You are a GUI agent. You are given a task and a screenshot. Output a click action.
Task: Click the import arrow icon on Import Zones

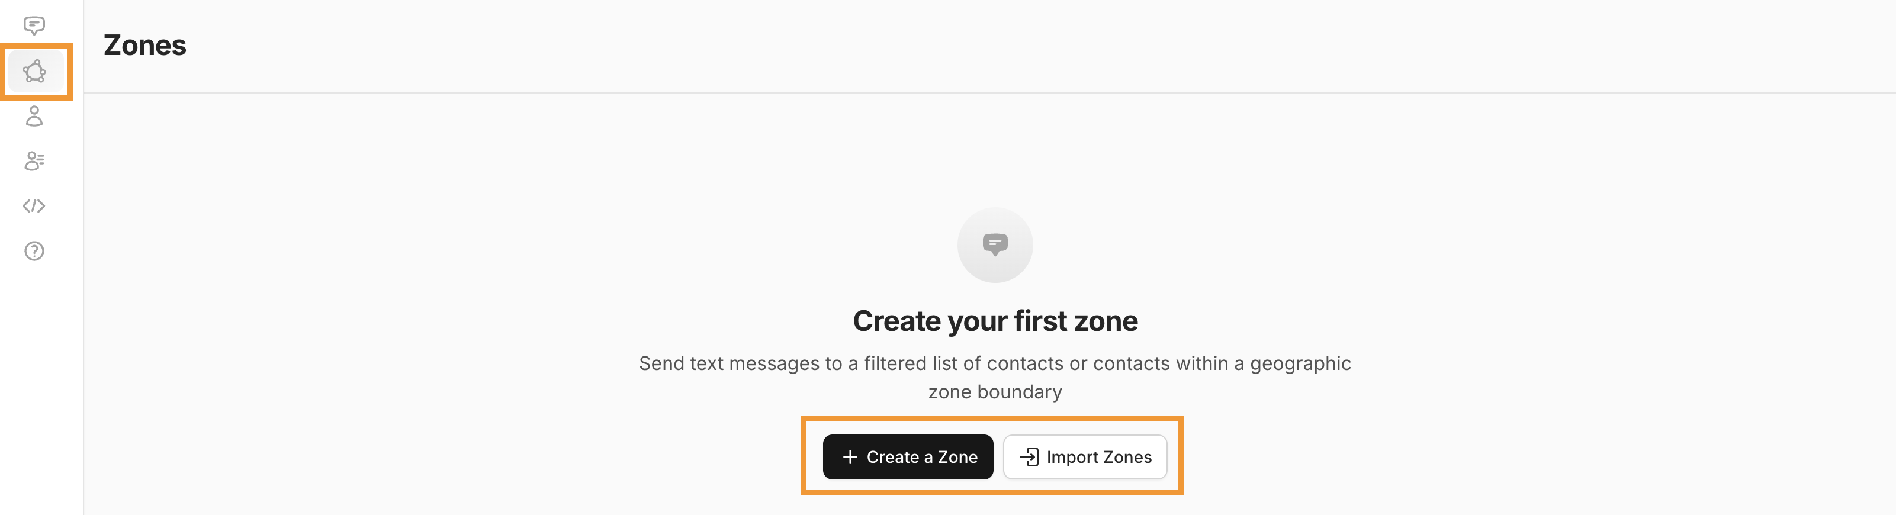(x=1029, y=457)
